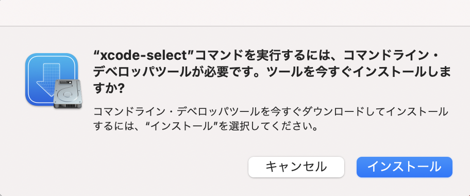The height and width of the screenshot is (196, 470).
Task: Click the first line of the gray description
Action: coord(271,112)
